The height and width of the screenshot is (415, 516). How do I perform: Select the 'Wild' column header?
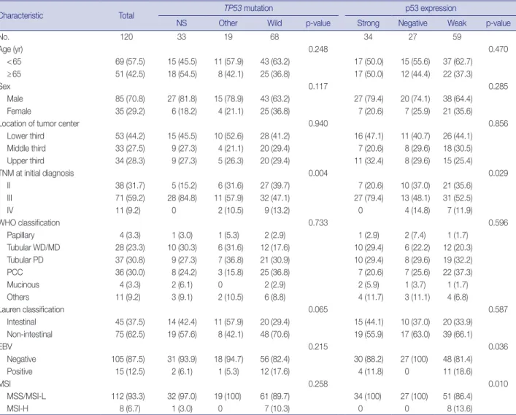click(274, 23)
